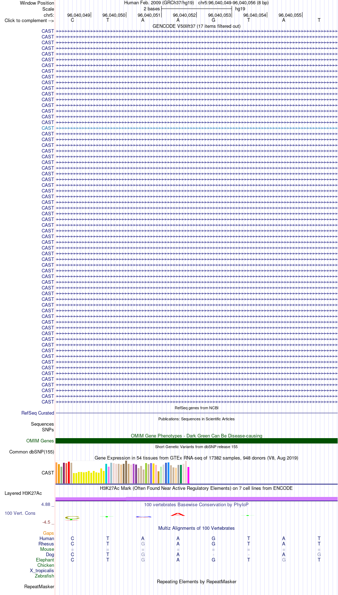The width and height of the screenshot is (338, 595).
Task: Click the Window Position label
Action: 37,3
